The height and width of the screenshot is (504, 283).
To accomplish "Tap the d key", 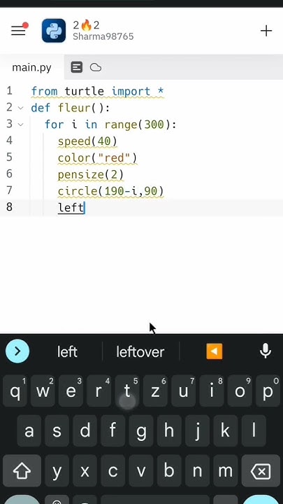I will click(85, 431).
